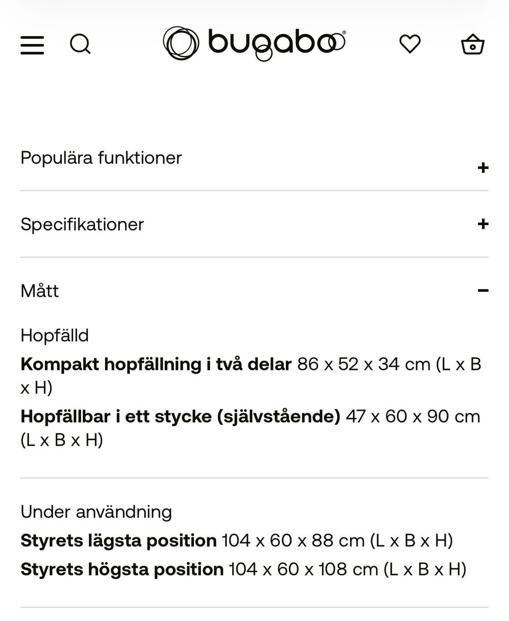Select the Under användning subheading

[96, 512]
